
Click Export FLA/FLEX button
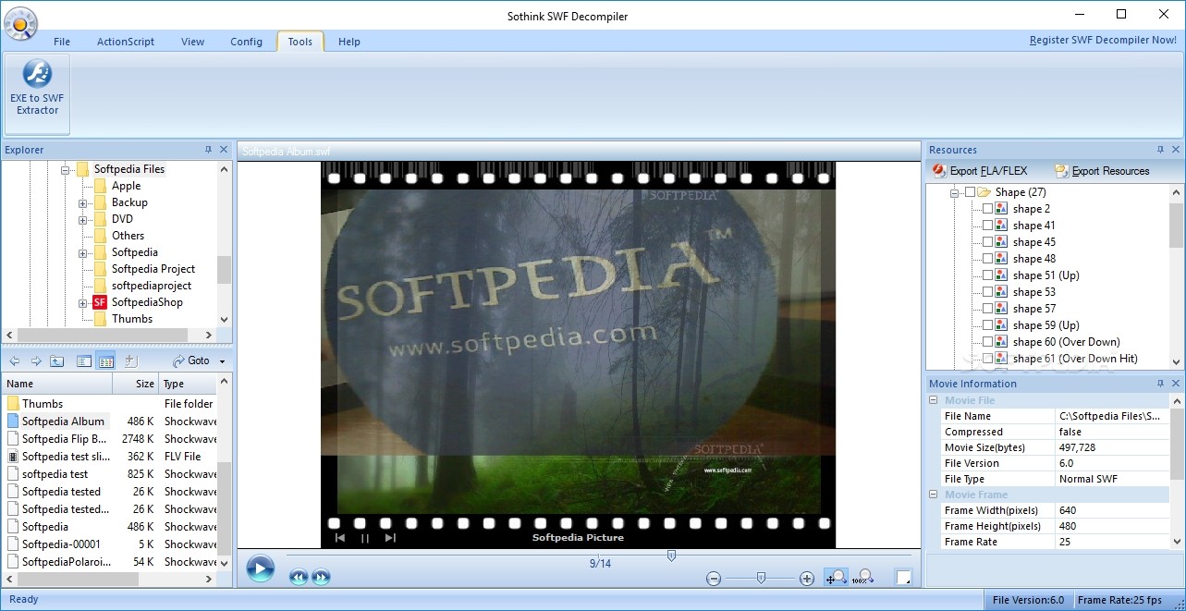point(980,171)
